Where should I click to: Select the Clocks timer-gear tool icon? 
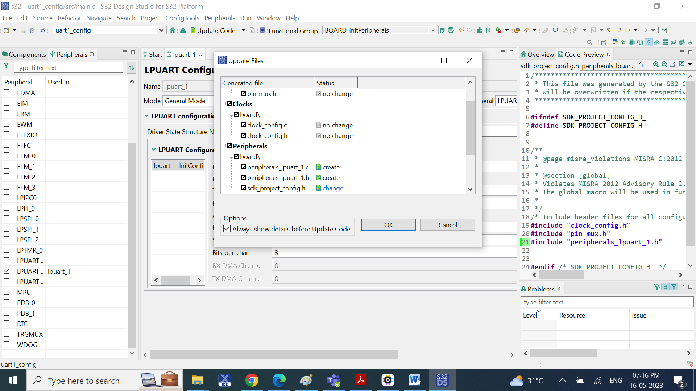point(657,42)
